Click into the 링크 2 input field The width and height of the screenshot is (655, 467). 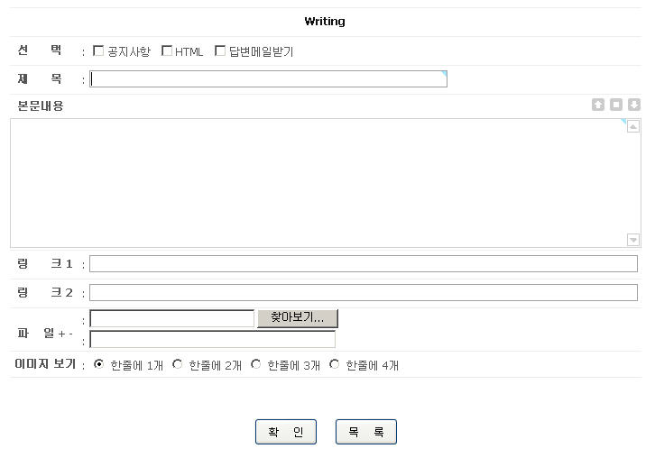point(363,293)
